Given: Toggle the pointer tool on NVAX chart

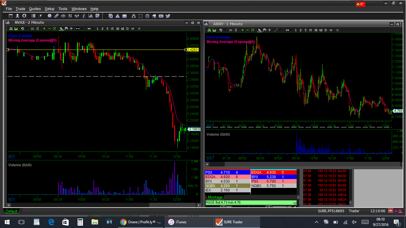Looking at the screenshot, I should (x=61, y=29).
